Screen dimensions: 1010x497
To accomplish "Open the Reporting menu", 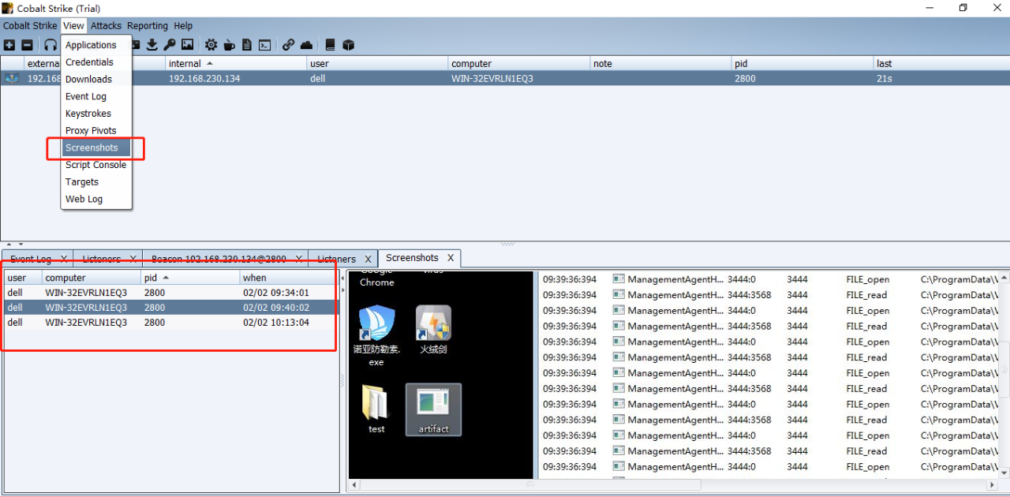I will (148, 26).
